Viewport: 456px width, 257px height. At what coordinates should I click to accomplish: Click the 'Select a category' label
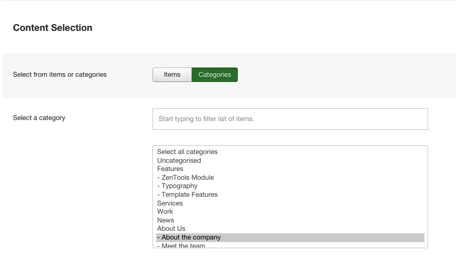click(x=39, y=118)
